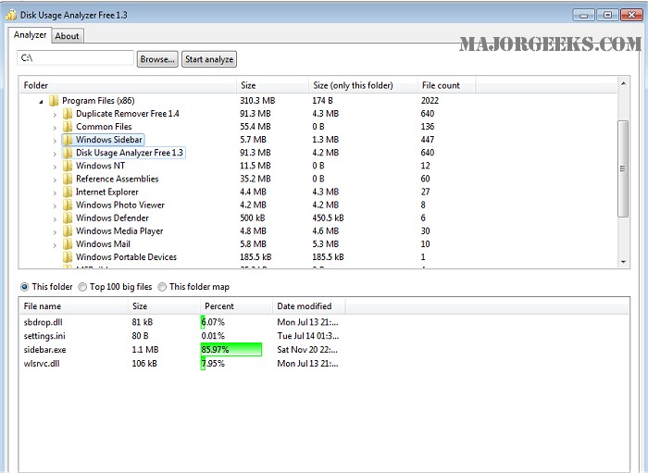Expand the Internet Explorer node
The width and height of the screenshot is (648, 473).
tap(55, 193)
